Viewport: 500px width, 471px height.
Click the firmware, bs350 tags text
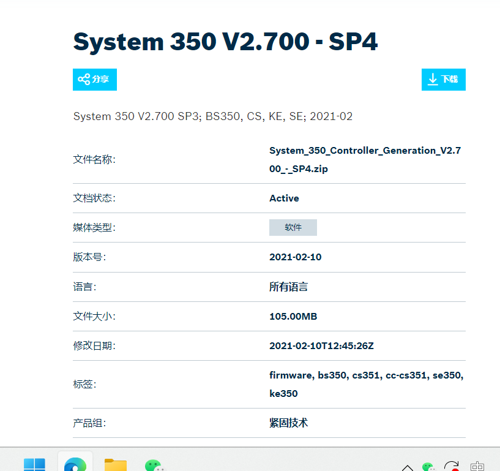[366, 384]
